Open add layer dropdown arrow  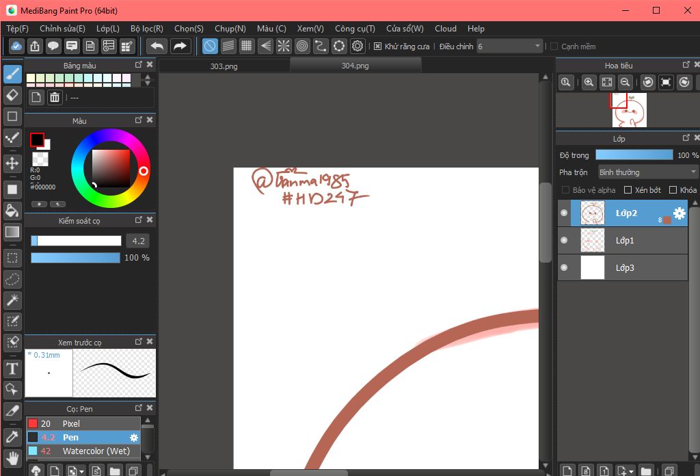631,471
